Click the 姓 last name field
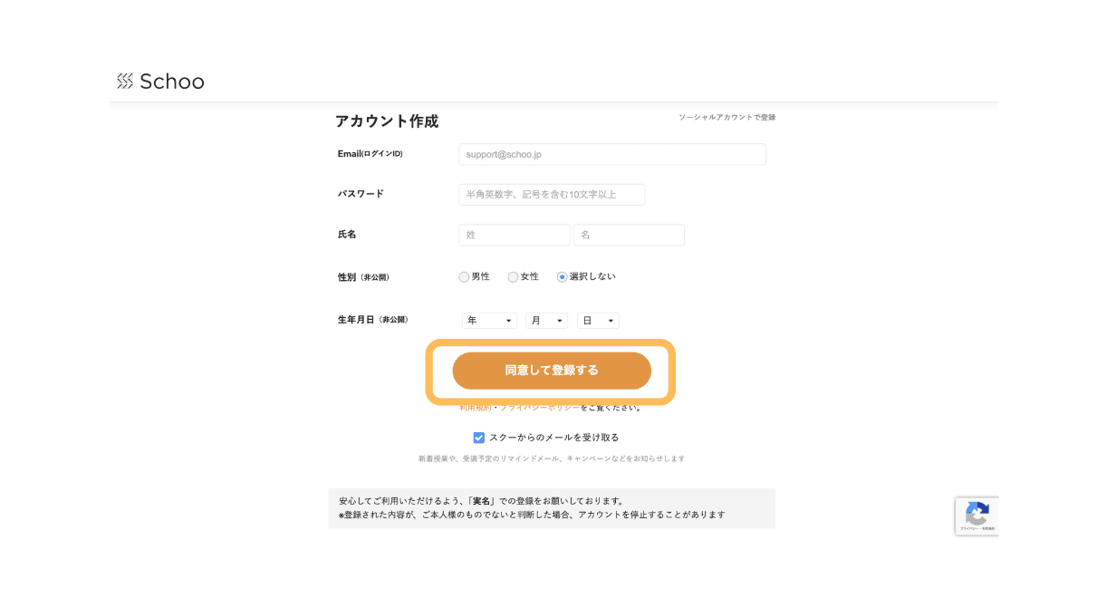 click(515, 236)
